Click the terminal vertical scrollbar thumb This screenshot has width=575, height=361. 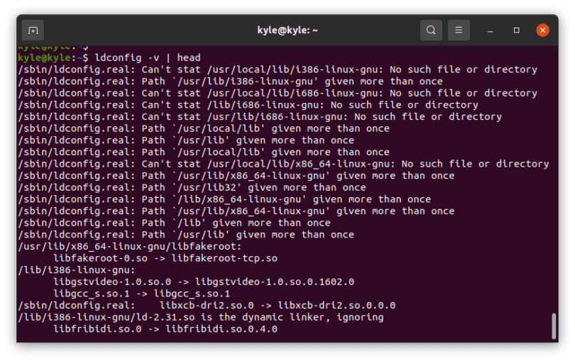(x=554, y=326)
